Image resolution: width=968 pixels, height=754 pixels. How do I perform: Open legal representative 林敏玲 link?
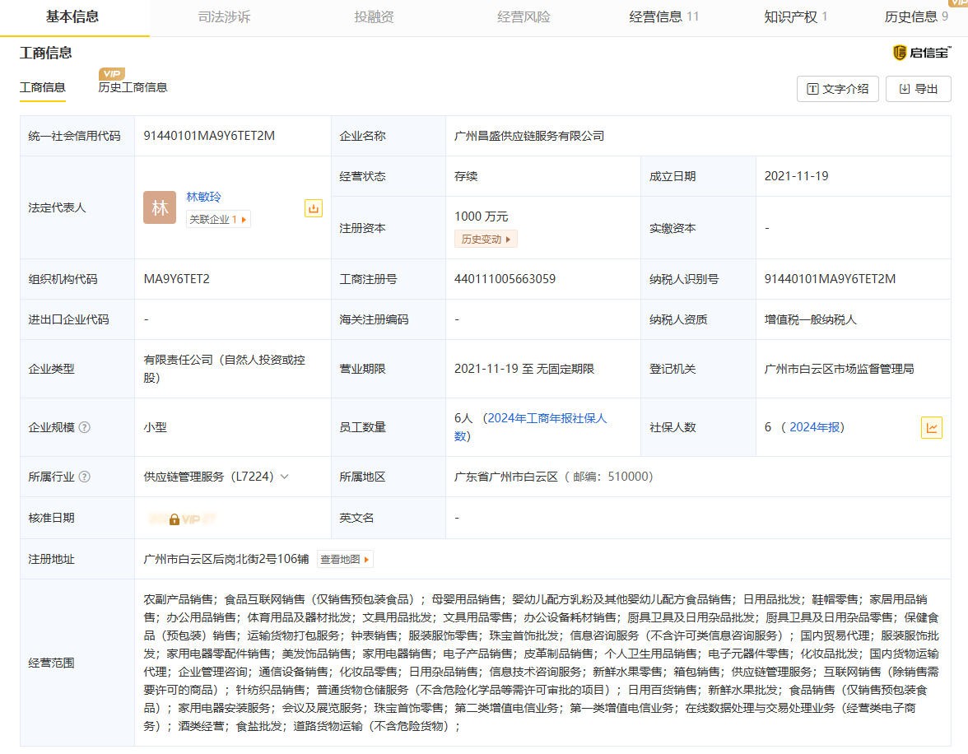[x=203, y=197]
